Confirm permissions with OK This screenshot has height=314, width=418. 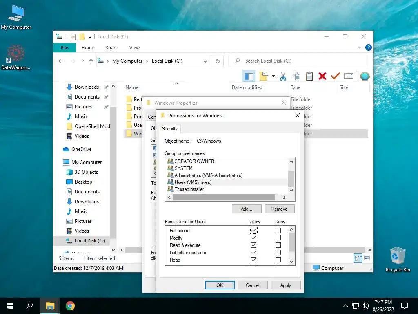pos(220,285)
